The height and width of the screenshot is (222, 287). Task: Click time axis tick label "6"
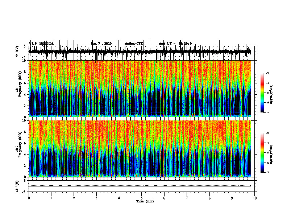[164, 198]
